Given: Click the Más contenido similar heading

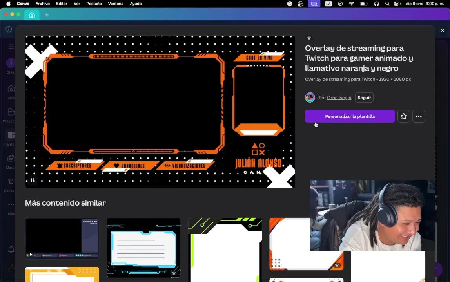Looking at the screenshot, I should (x=65, y=203).
